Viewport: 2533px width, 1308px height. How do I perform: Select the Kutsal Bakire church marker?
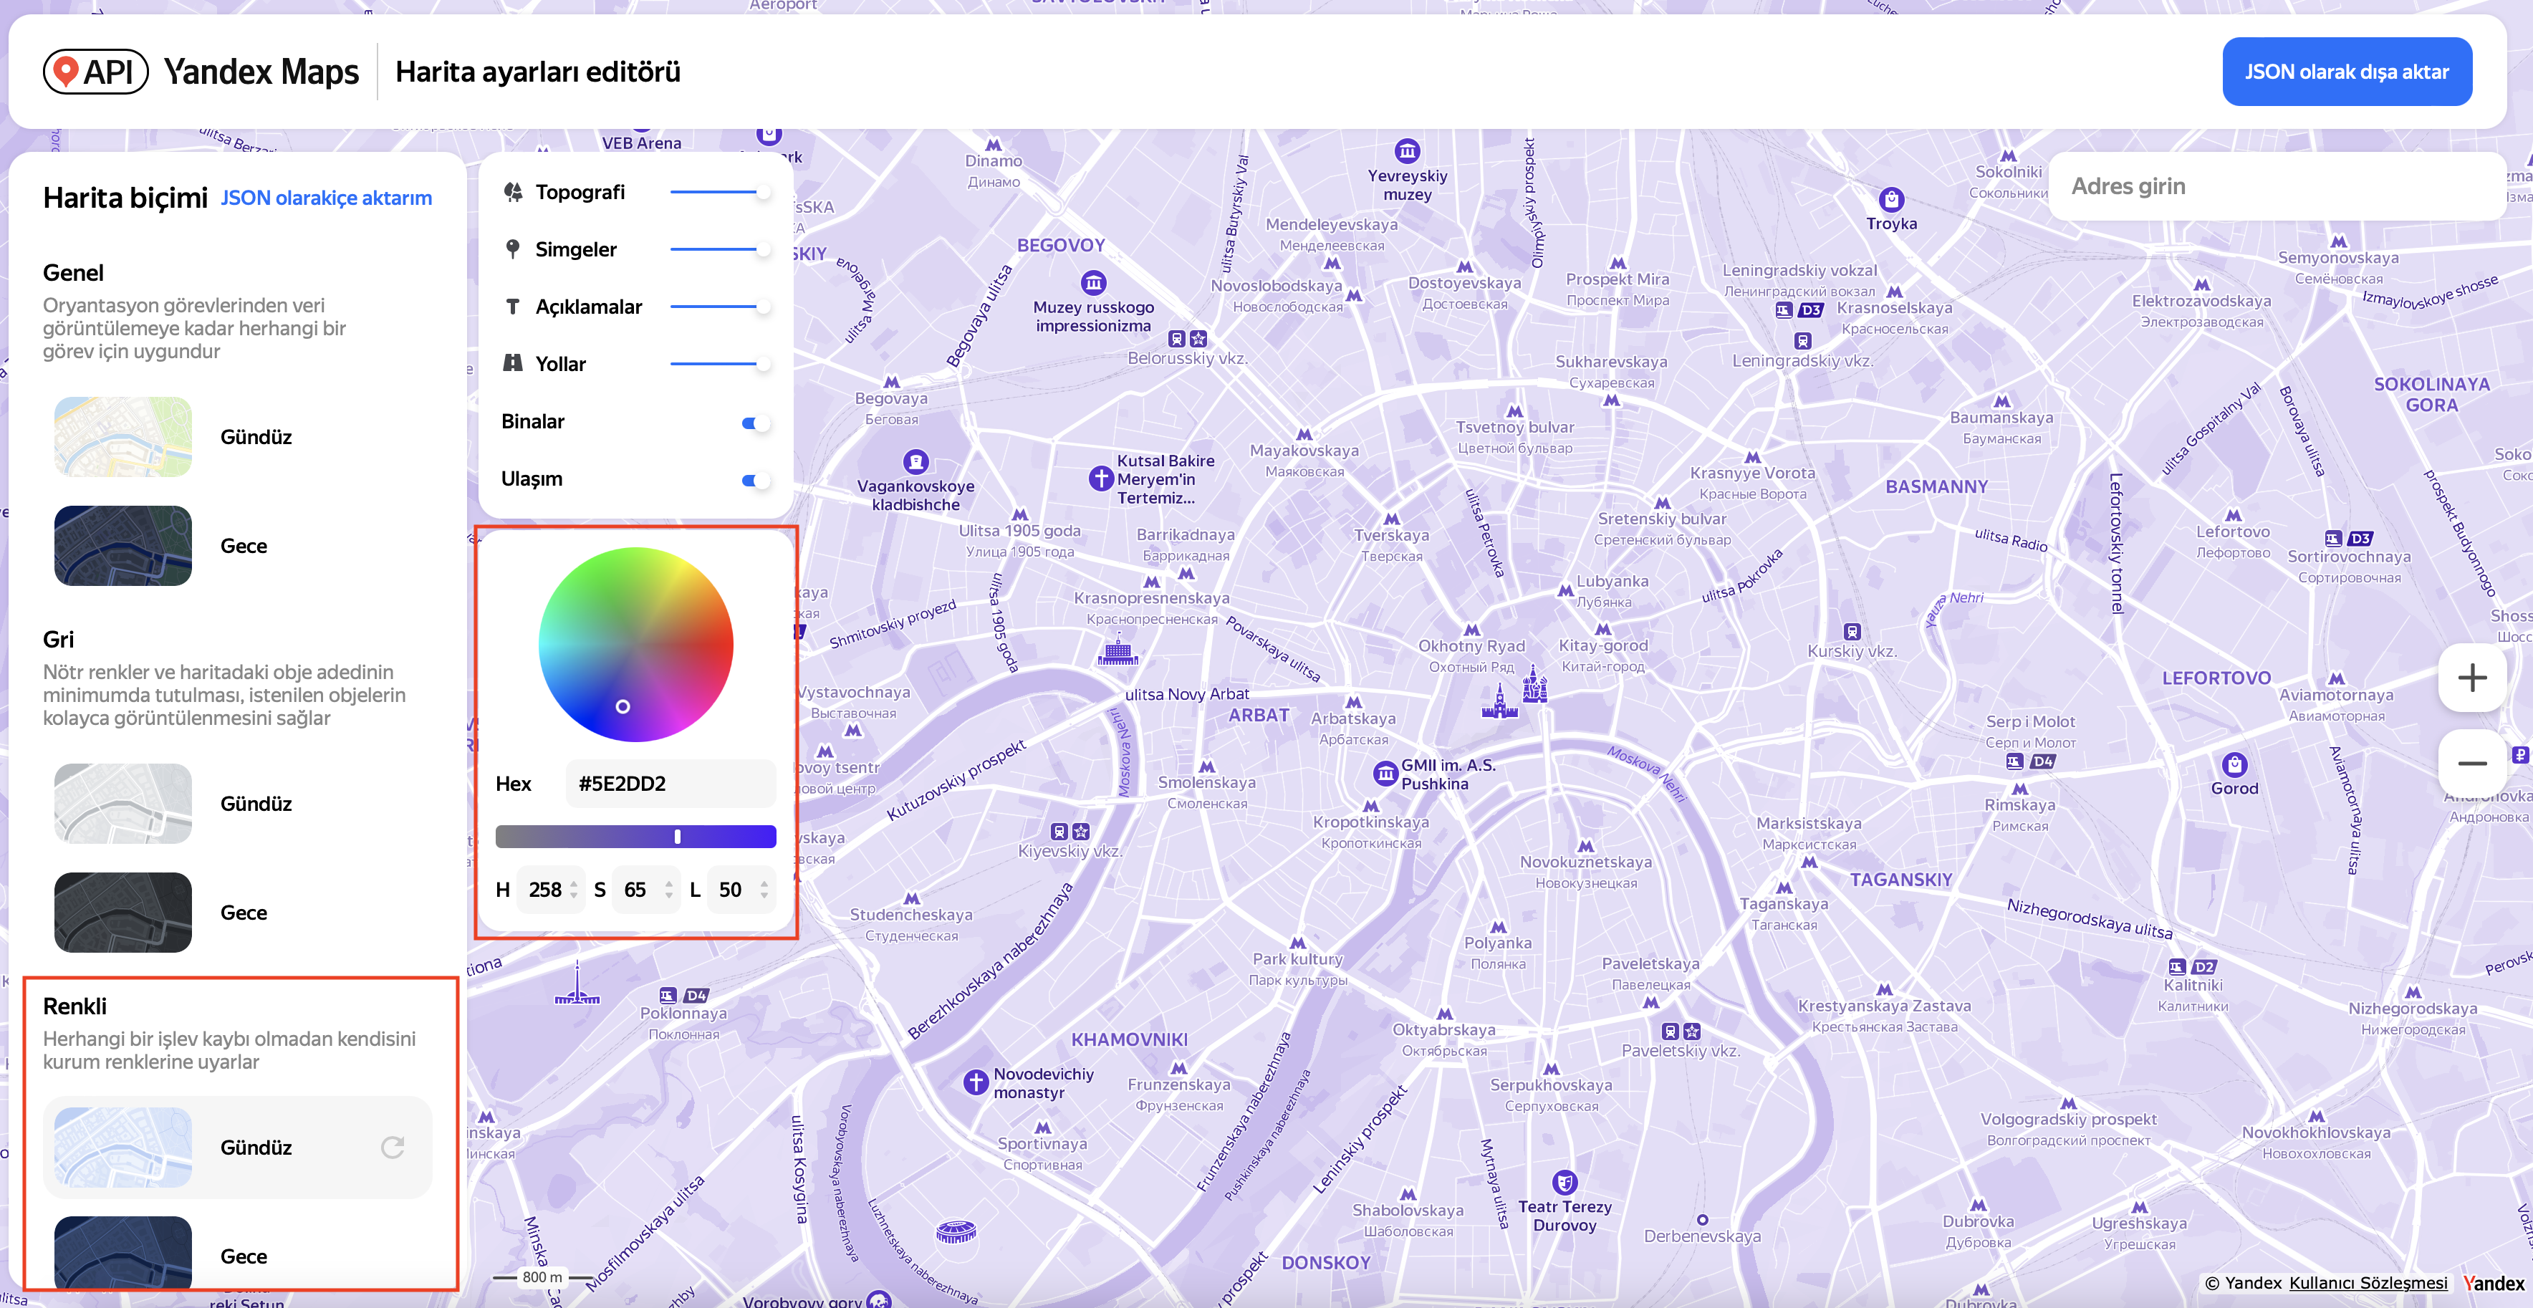(1101, 479)
